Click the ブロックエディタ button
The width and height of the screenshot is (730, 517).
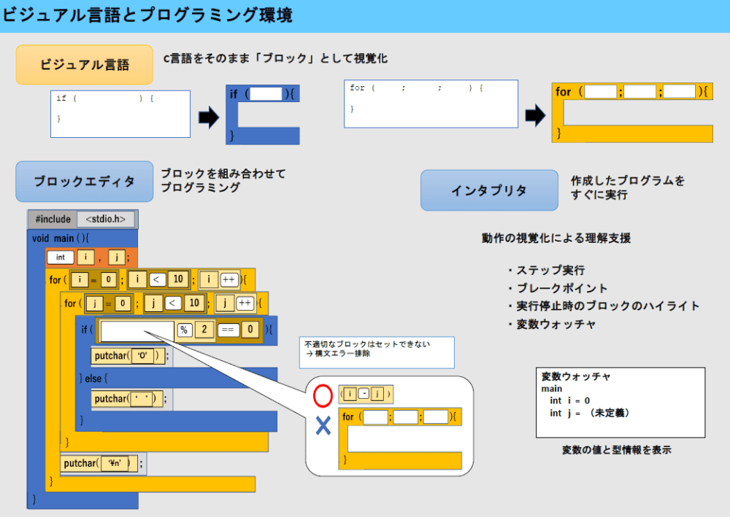[x=85, y=182]
